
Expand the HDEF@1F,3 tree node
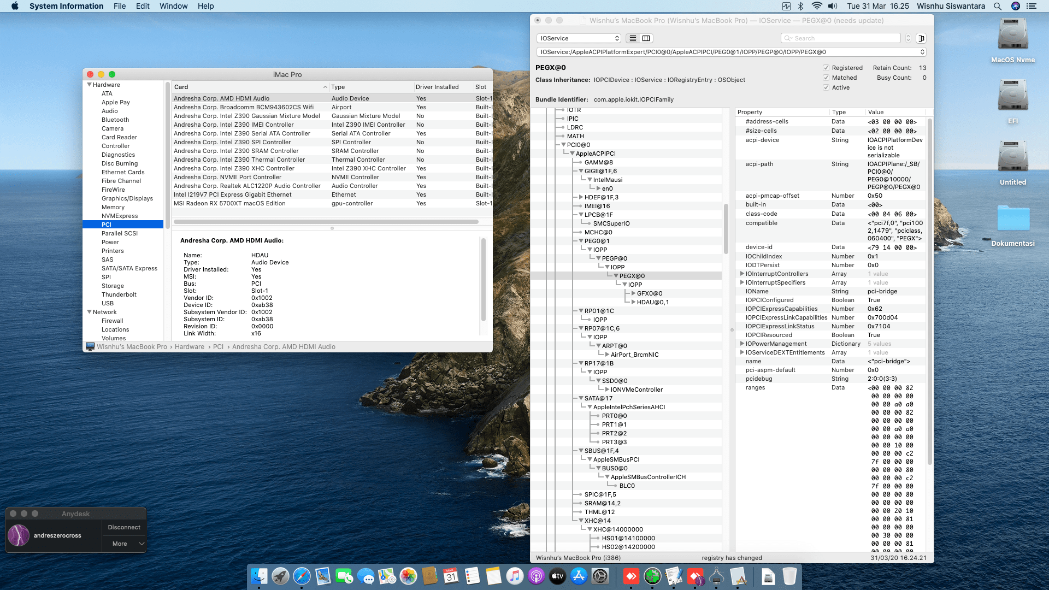[581, 197]
